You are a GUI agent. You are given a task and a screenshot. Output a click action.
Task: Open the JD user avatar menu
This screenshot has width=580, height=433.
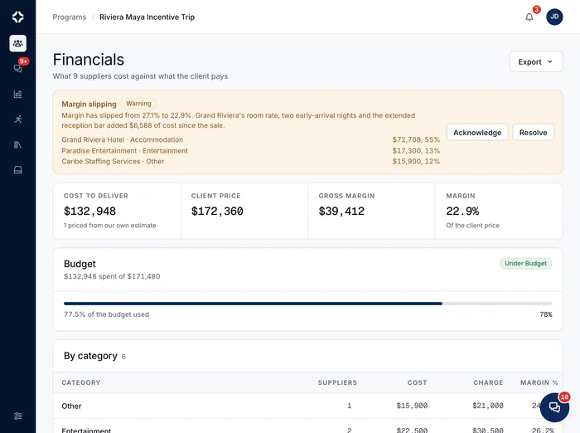pos(554,17)
